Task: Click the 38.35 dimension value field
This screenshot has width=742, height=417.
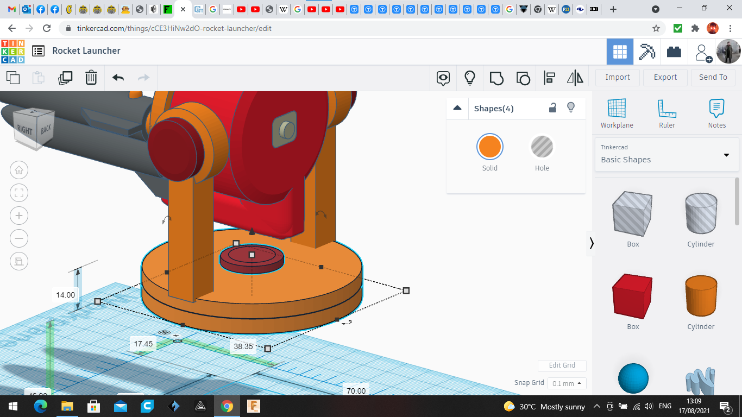Action: click(243, 346)
